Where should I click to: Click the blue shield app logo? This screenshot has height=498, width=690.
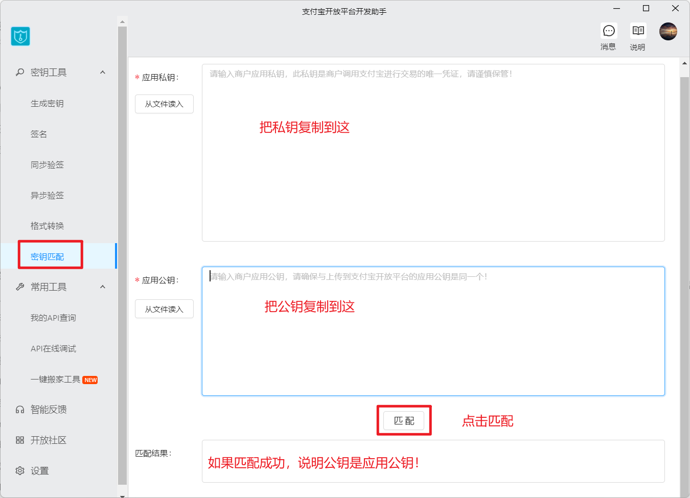(20, 36)
